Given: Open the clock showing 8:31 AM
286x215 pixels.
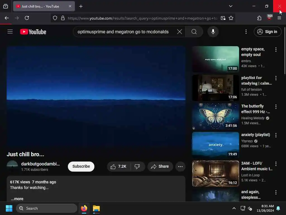Looking at the screenshot, I should click(265, 208).
